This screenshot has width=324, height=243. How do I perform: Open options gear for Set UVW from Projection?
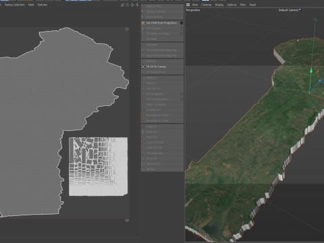coord(182,23)
